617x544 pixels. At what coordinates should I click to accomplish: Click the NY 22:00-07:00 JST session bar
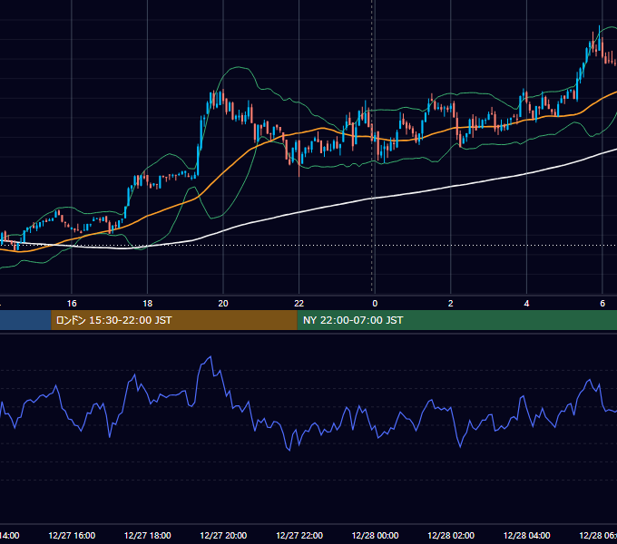[456, 320]
